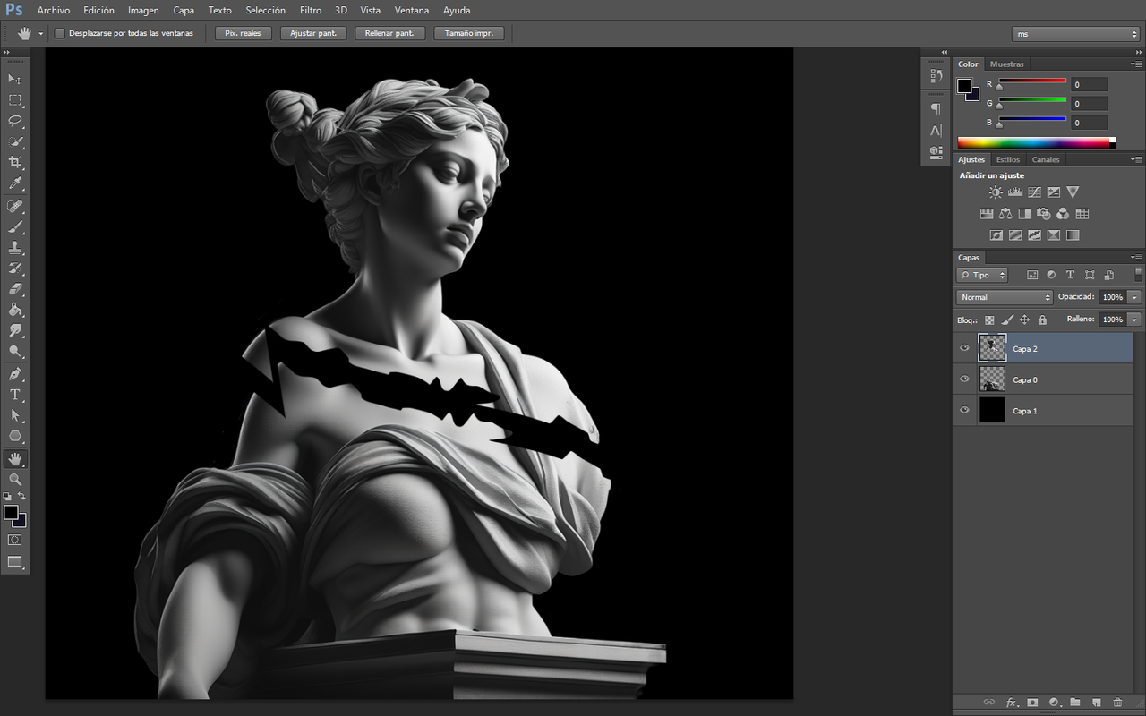The height and width of the screenshot is (716, 1146).
Task: Open the Capa menu
Action: tap(184, 11)
